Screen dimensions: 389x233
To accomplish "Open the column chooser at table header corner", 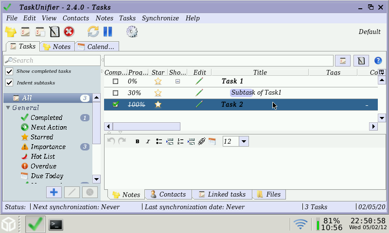I will [382, 72].
